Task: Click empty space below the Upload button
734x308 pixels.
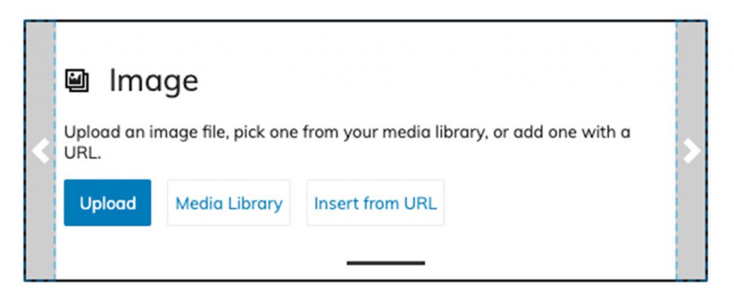Action: pos(108,252)
